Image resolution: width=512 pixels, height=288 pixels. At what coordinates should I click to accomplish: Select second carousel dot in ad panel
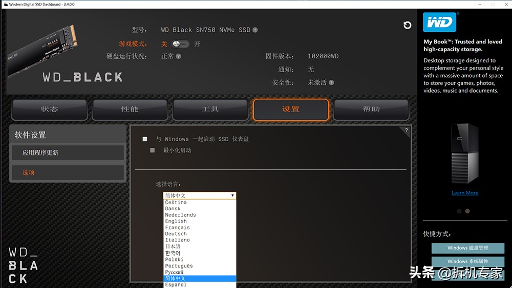[467, 211]
